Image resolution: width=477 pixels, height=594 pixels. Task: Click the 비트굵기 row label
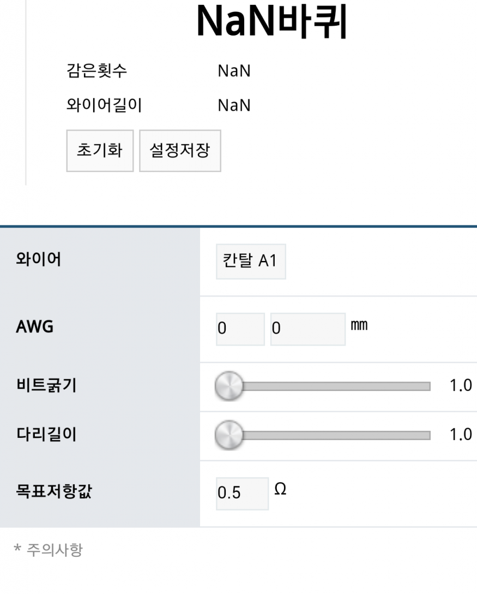[x=46, y=385]
